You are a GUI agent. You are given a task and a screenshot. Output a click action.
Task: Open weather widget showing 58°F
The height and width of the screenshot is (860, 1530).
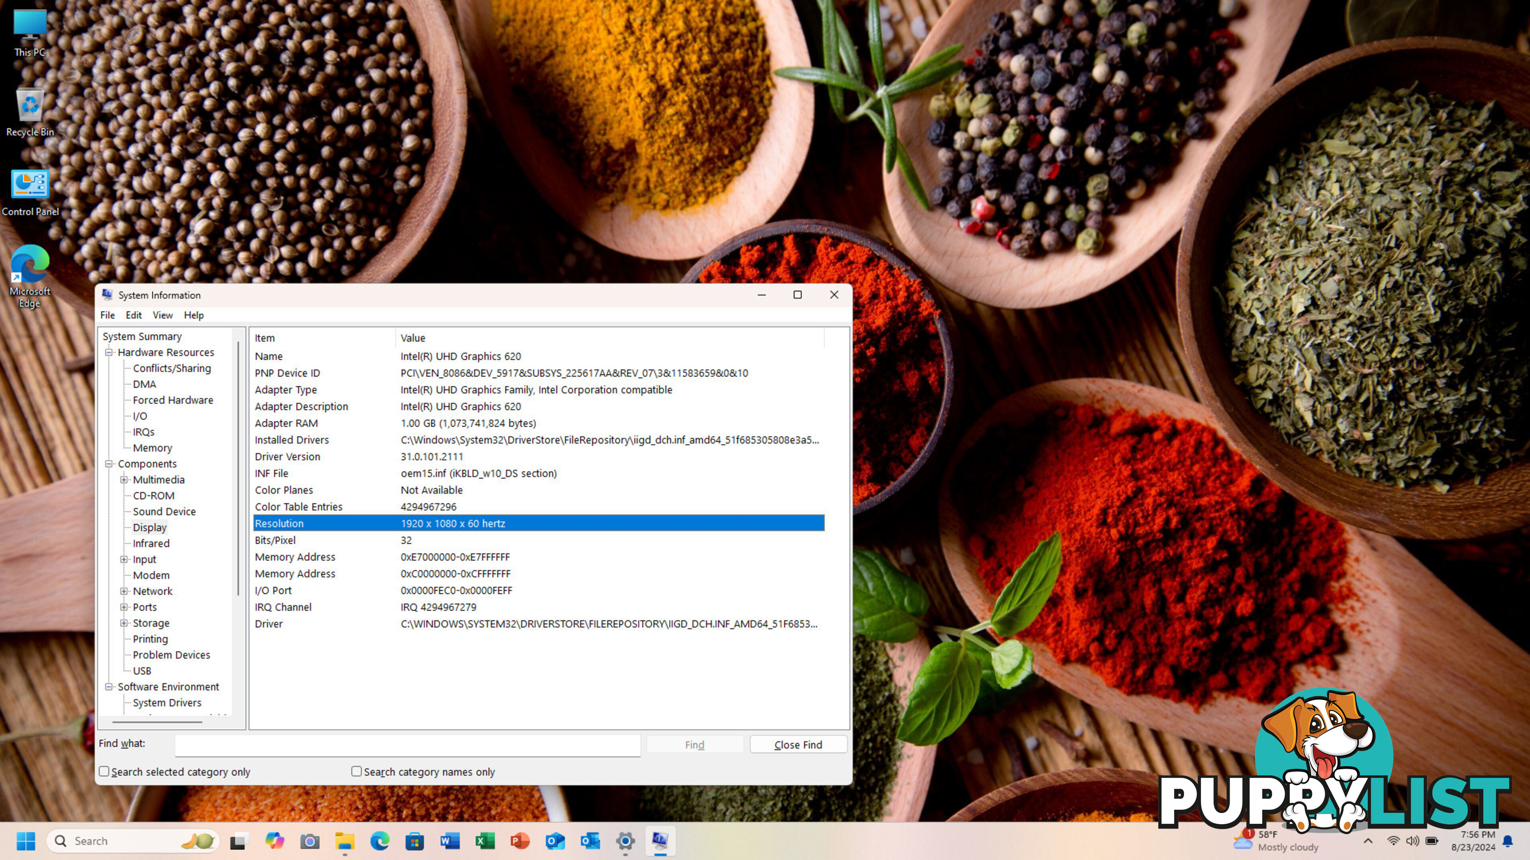click(x=1276, y=841)
